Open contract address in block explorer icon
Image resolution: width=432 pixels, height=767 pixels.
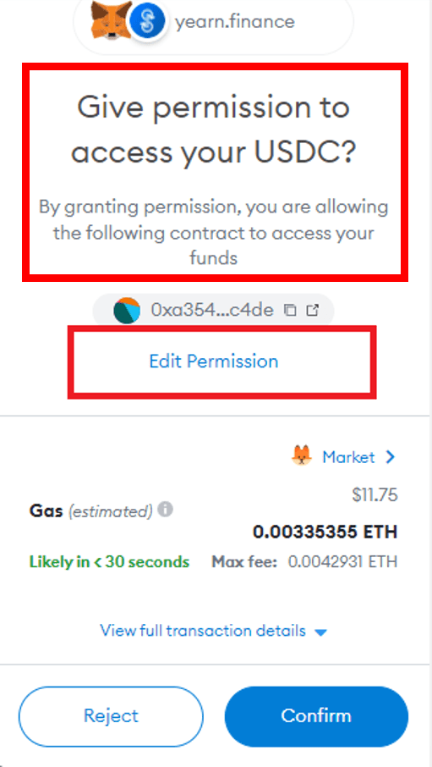312,310
